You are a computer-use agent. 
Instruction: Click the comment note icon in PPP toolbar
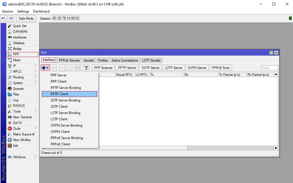pos(78,68)
